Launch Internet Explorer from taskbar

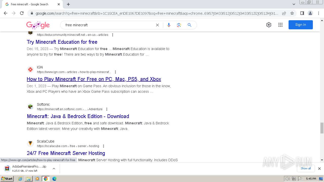(x=20, y=179)
